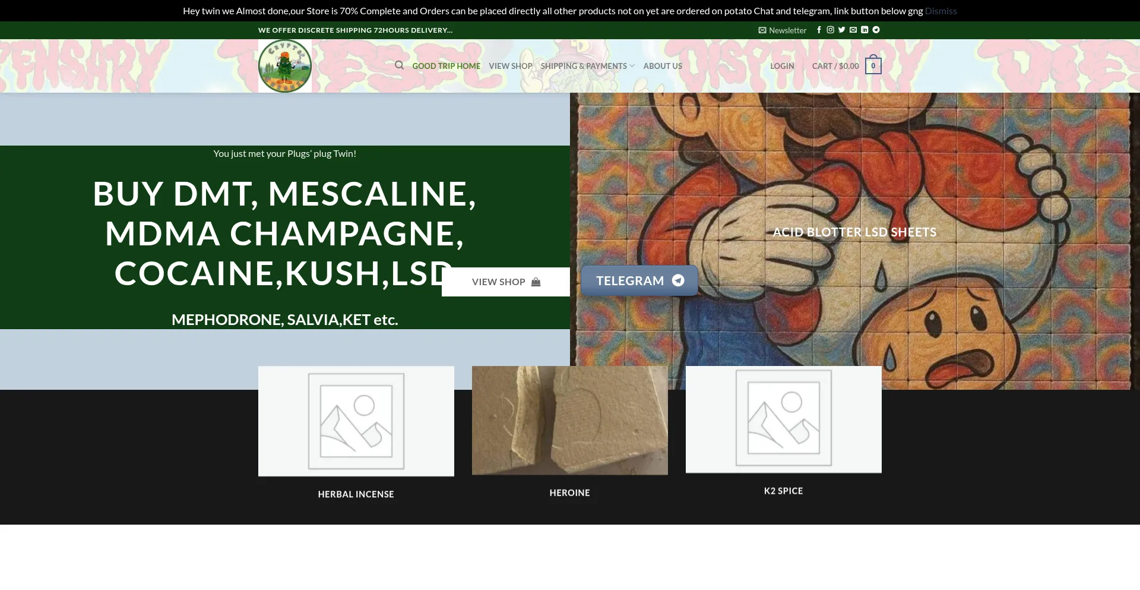
Task: Open the Herbal Incense placeholder thumbnail
Action: (x=356, y=421)
